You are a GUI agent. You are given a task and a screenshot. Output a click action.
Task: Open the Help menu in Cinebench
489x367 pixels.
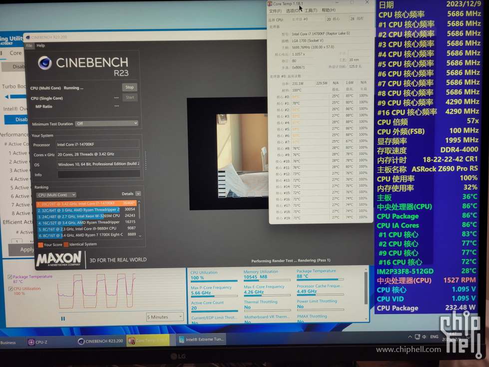coord(40,45)
